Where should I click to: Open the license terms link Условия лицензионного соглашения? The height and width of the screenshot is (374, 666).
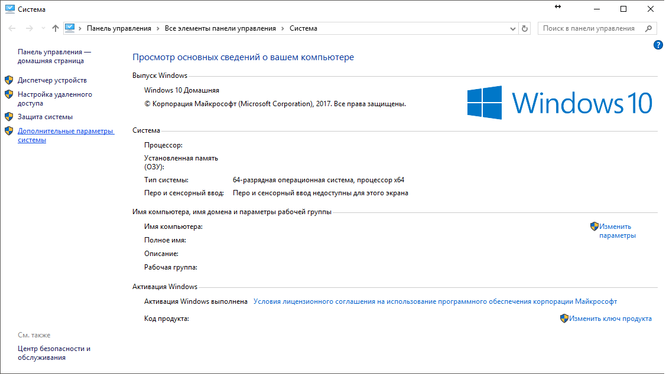(x=435, y=301)
